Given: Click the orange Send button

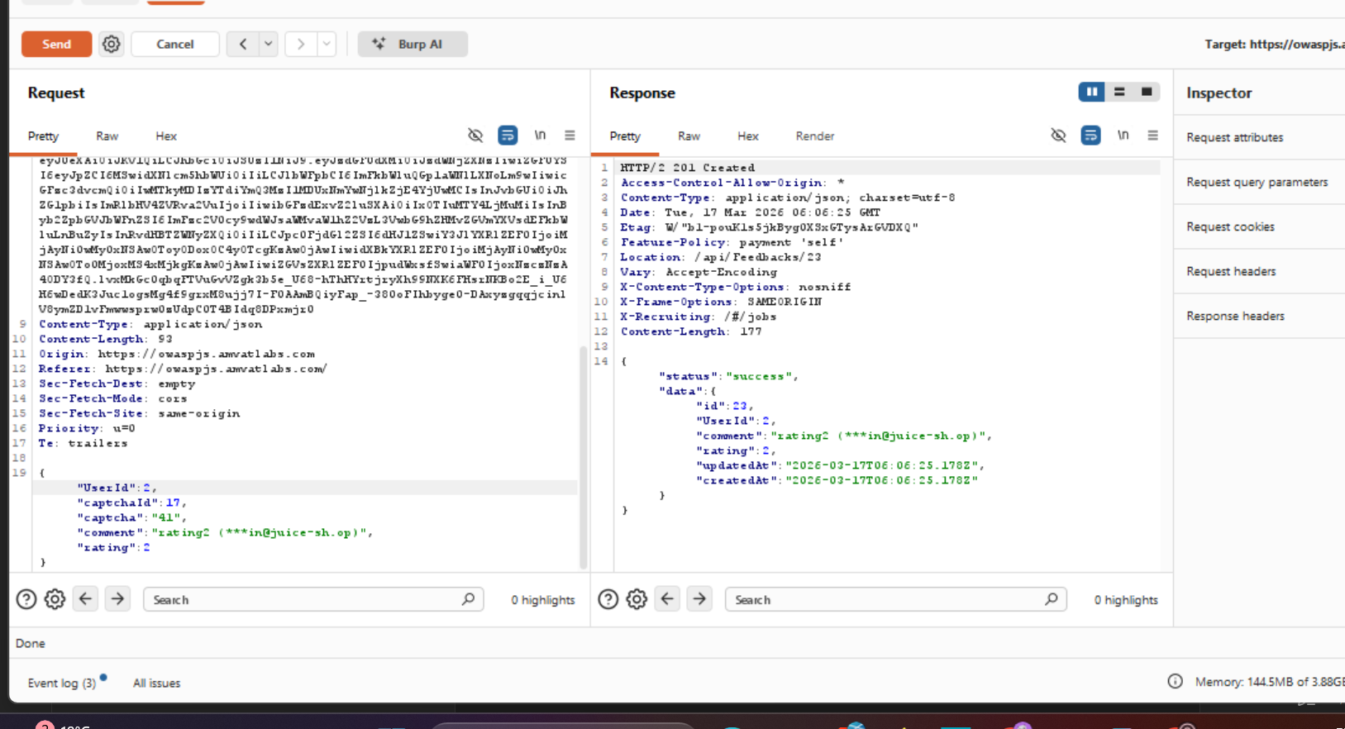Looking at the screenshot, I should 56,44.
